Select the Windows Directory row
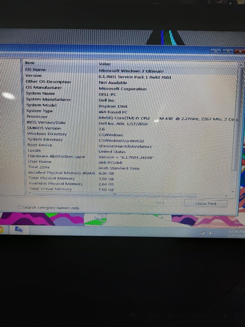The height and width of the screenshot is (327, 245). point(131,134)
